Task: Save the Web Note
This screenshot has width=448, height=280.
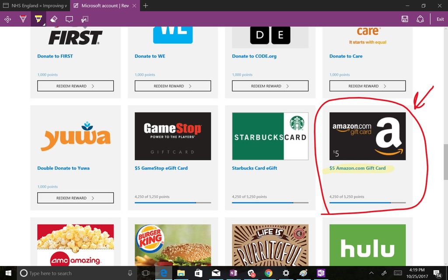Action: pyautogui.click(x=405, y=19)
